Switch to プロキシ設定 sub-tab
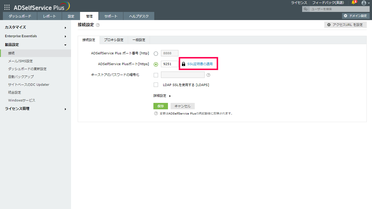 [x=114, y=40]
